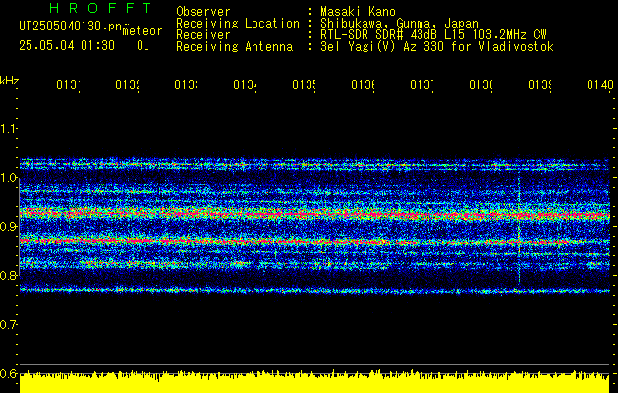Select the file name UT2505040130.pn

70,26
